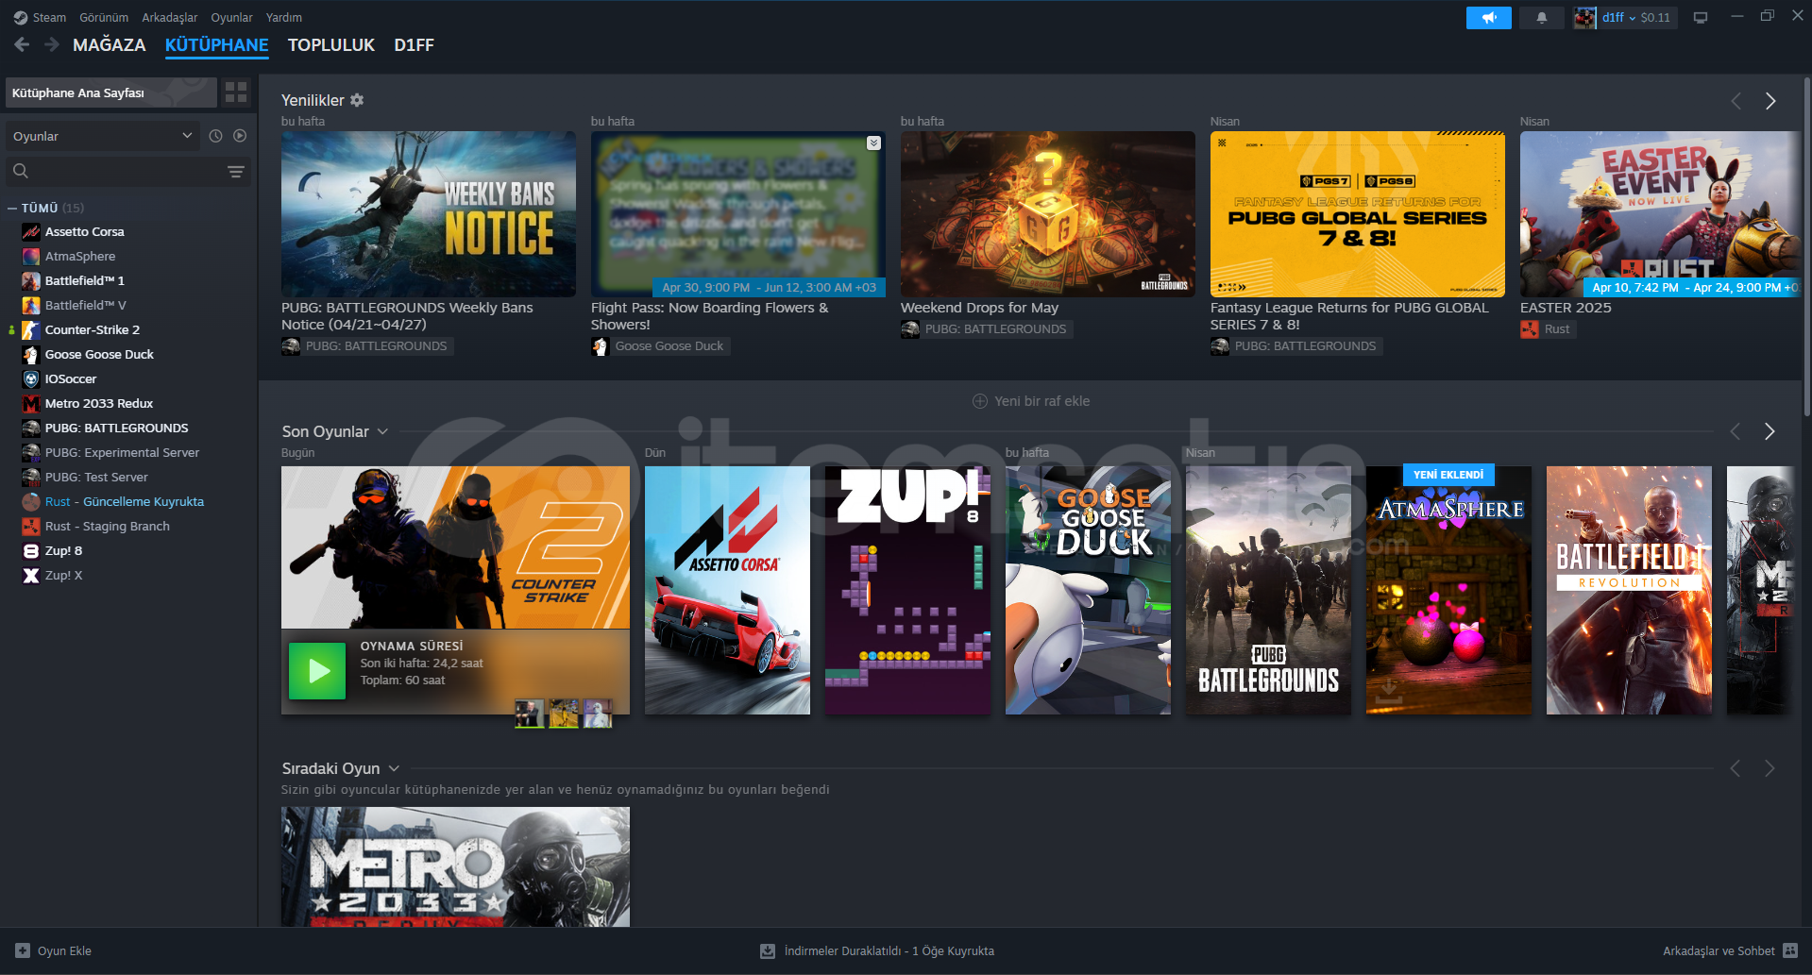
Task: Open the notifications bell
Action: click(x=1541, y=18)
